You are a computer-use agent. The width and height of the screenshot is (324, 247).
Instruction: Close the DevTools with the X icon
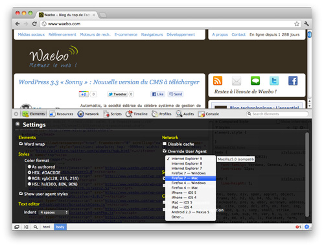coord(16,114)
